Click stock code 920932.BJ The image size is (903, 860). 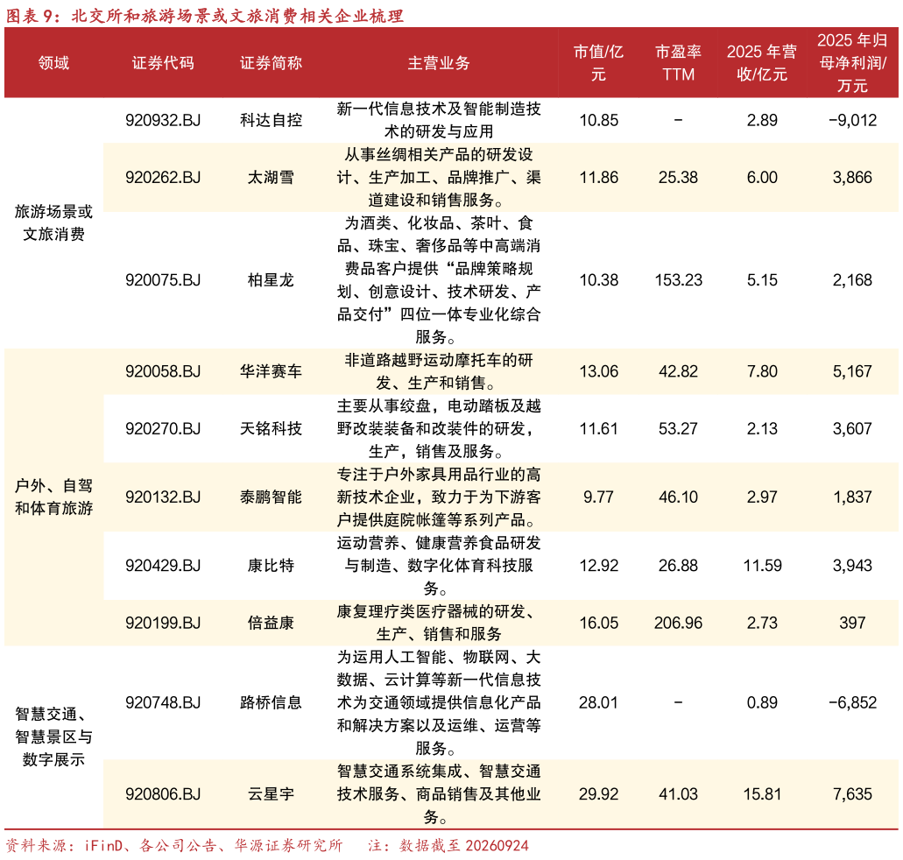click(x=163, y=120)
